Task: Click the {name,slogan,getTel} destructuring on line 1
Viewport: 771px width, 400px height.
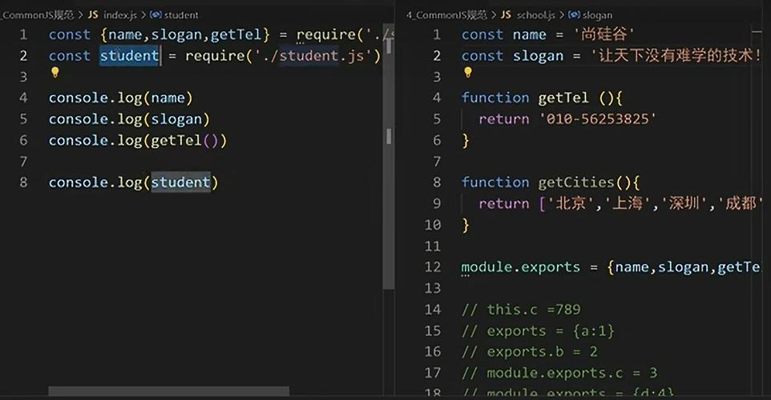Action: pos(185,34)
